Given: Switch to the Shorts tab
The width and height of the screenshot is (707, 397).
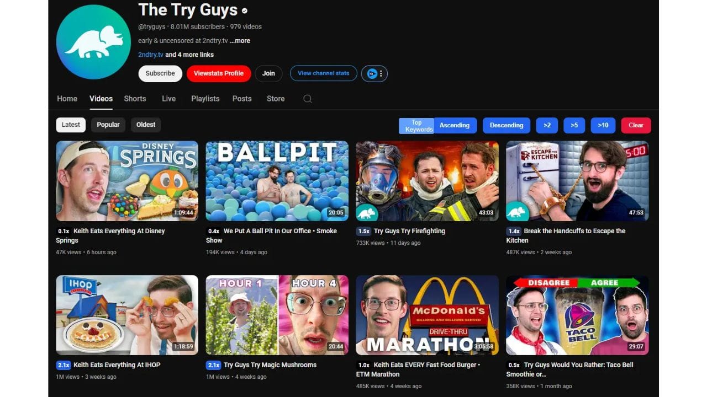Looking at the screenshot, I should [x=135, y=99].
